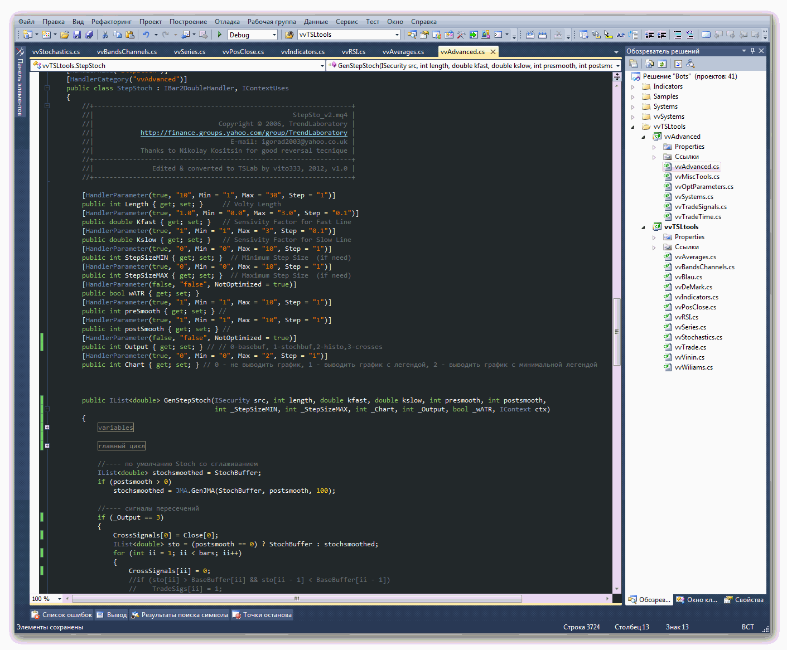Open the TrendLaboratory yahoo groups link

(x=244, y=133)
